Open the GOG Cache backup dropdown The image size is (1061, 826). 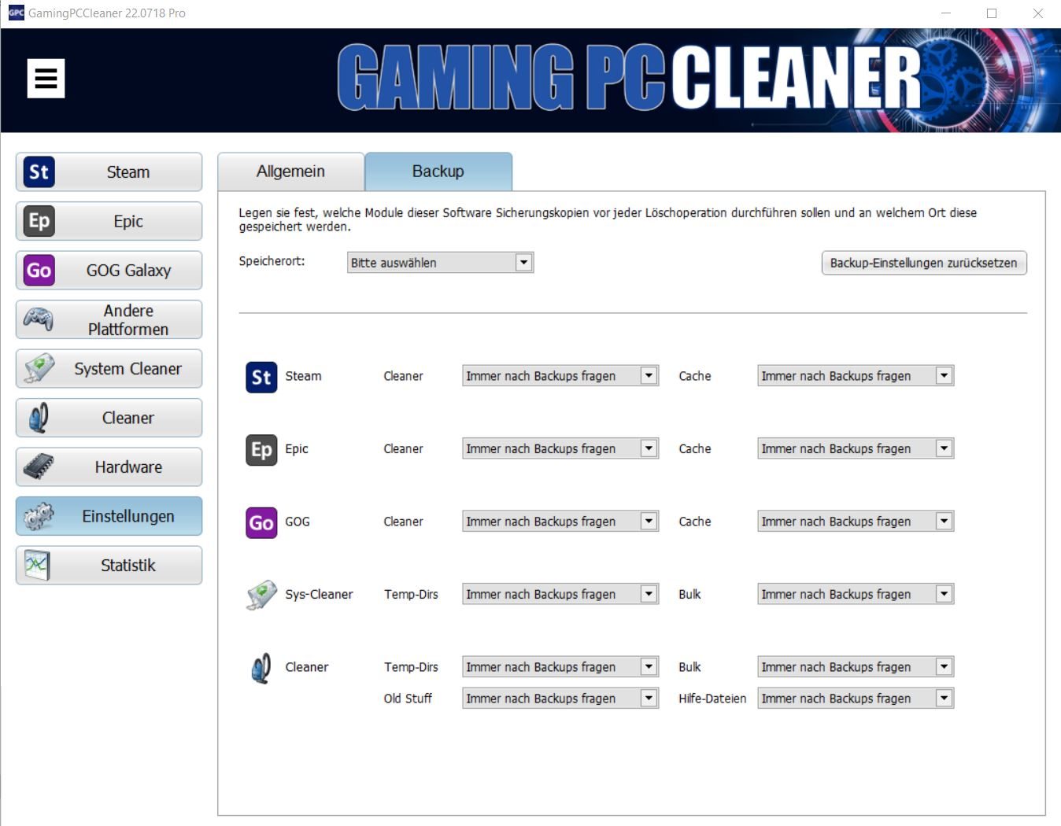coord(856,522)
